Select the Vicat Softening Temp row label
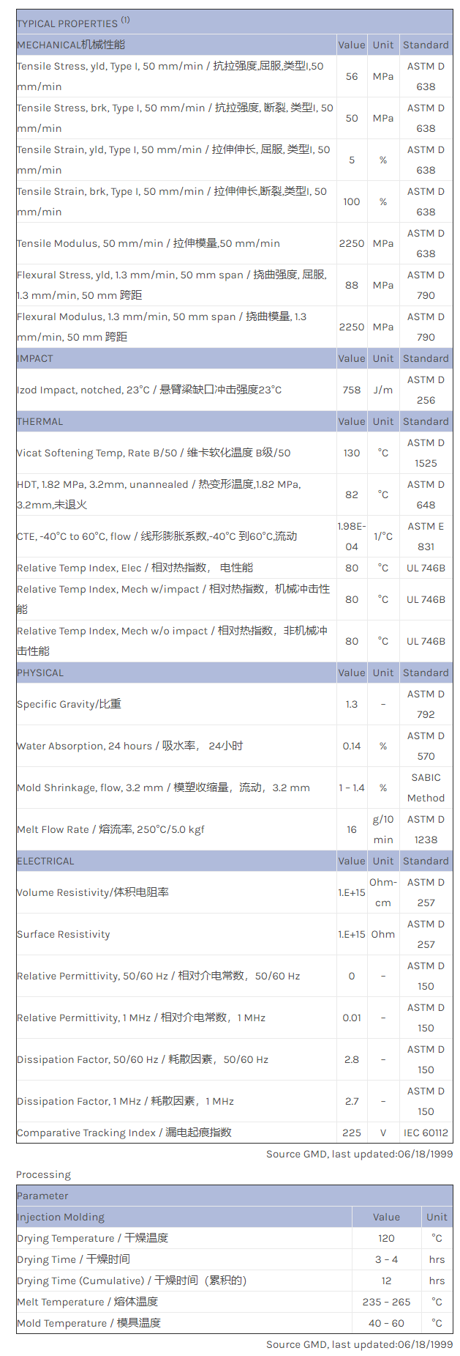 point(154,453)
